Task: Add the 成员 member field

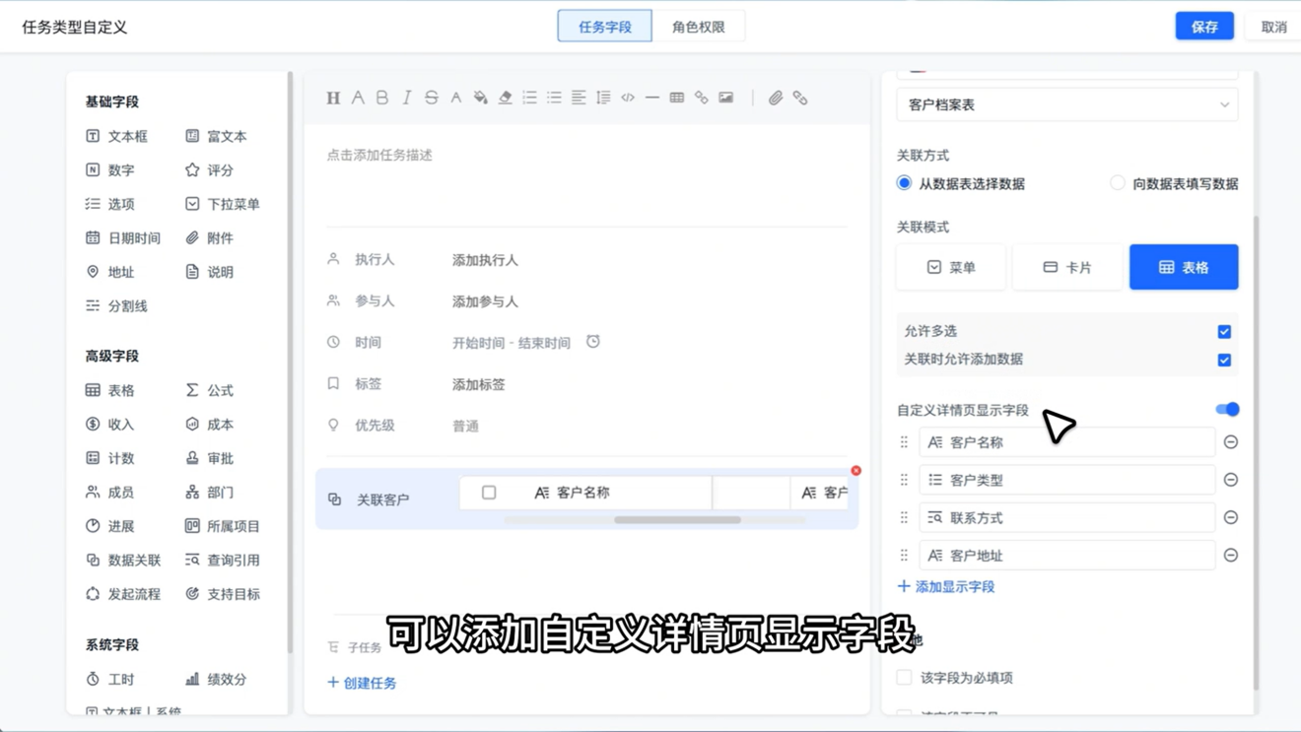Action: [109, 493]
